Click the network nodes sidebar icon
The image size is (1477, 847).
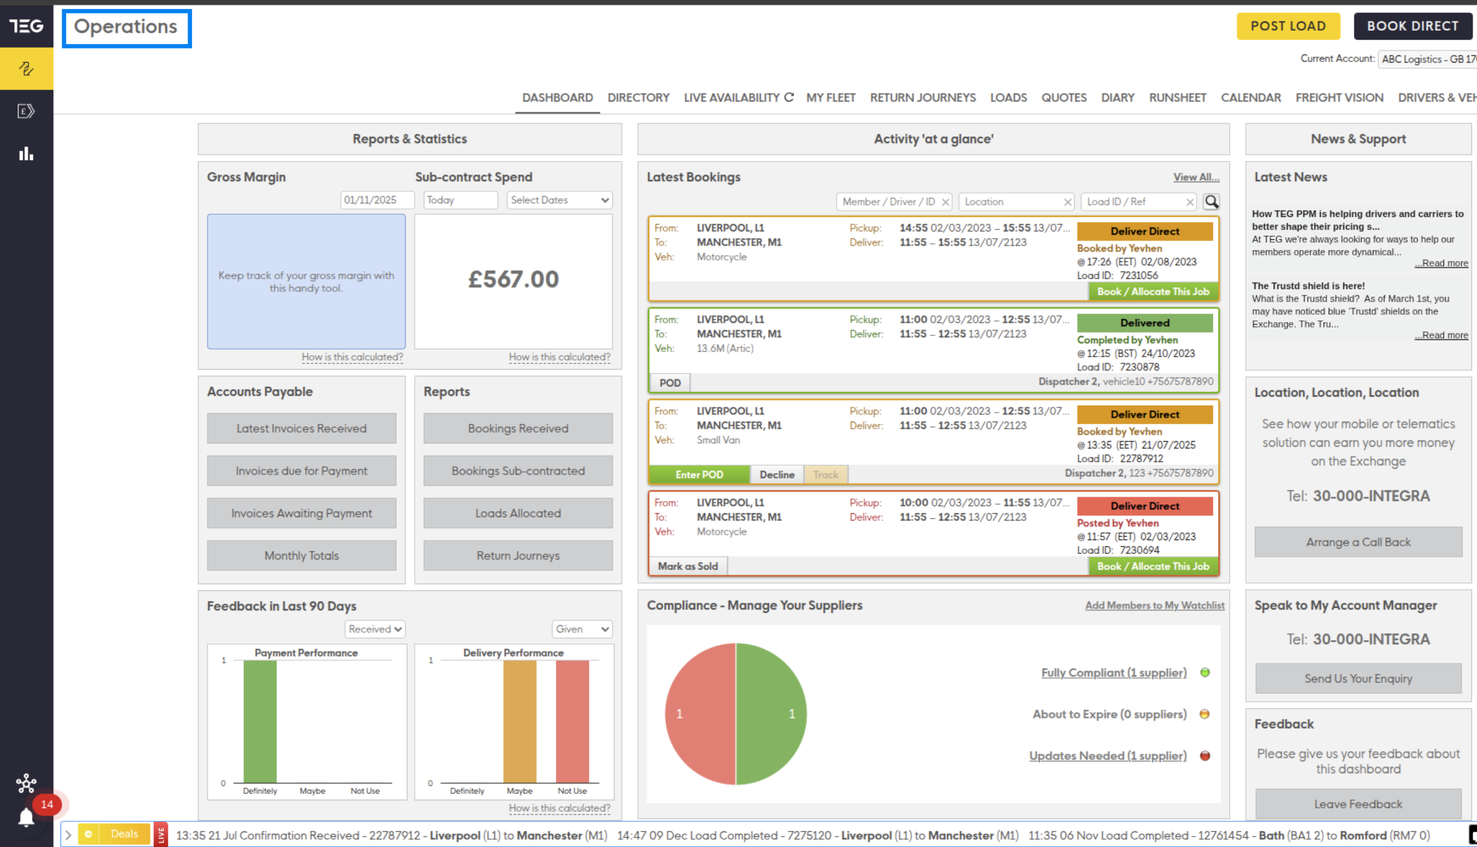26,783
